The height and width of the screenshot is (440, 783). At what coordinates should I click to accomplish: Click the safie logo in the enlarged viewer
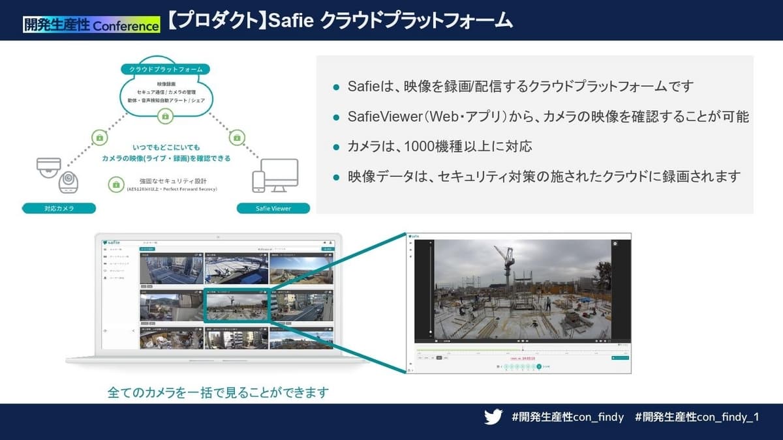[414, 236]
